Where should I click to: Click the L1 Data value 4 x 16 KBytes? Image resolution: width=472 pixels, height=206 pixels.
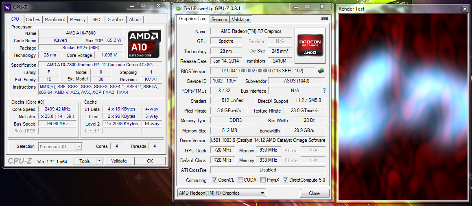pyautogui.click(x=122, y=109)
